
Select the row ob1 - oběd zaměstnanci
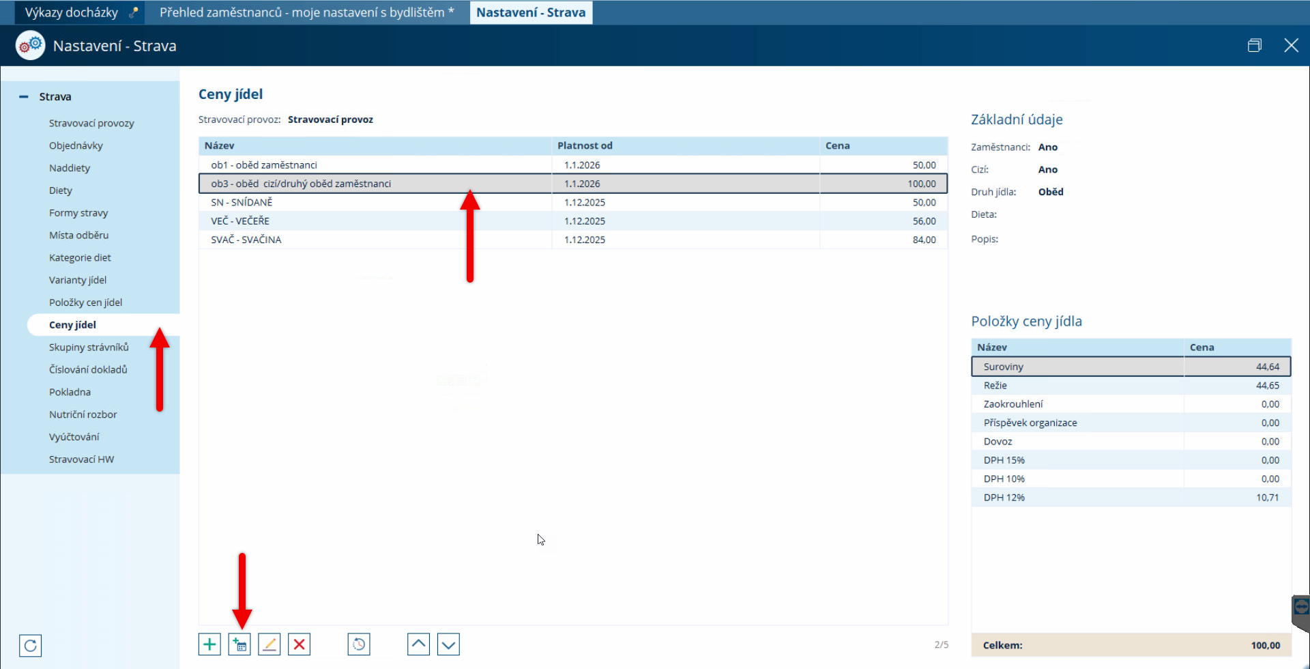point(573,165)
